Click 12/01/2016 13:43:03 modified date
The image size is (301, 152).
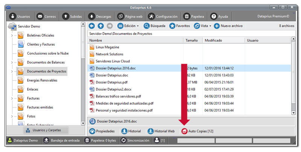[219, 75]
